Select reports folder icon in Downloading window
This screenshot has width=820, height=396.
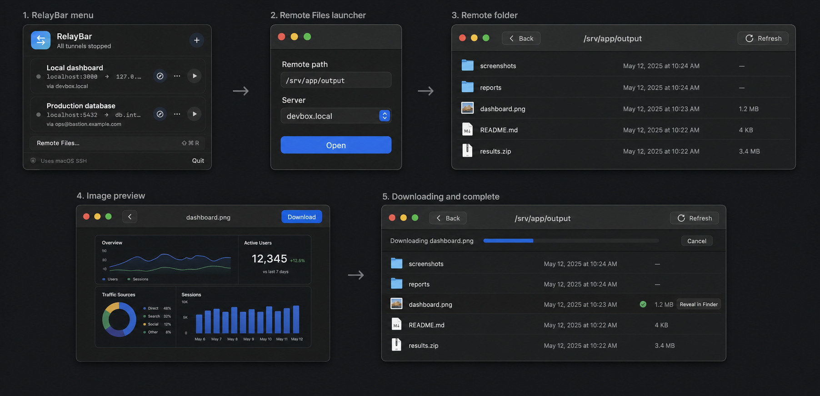tap(396, 284)
